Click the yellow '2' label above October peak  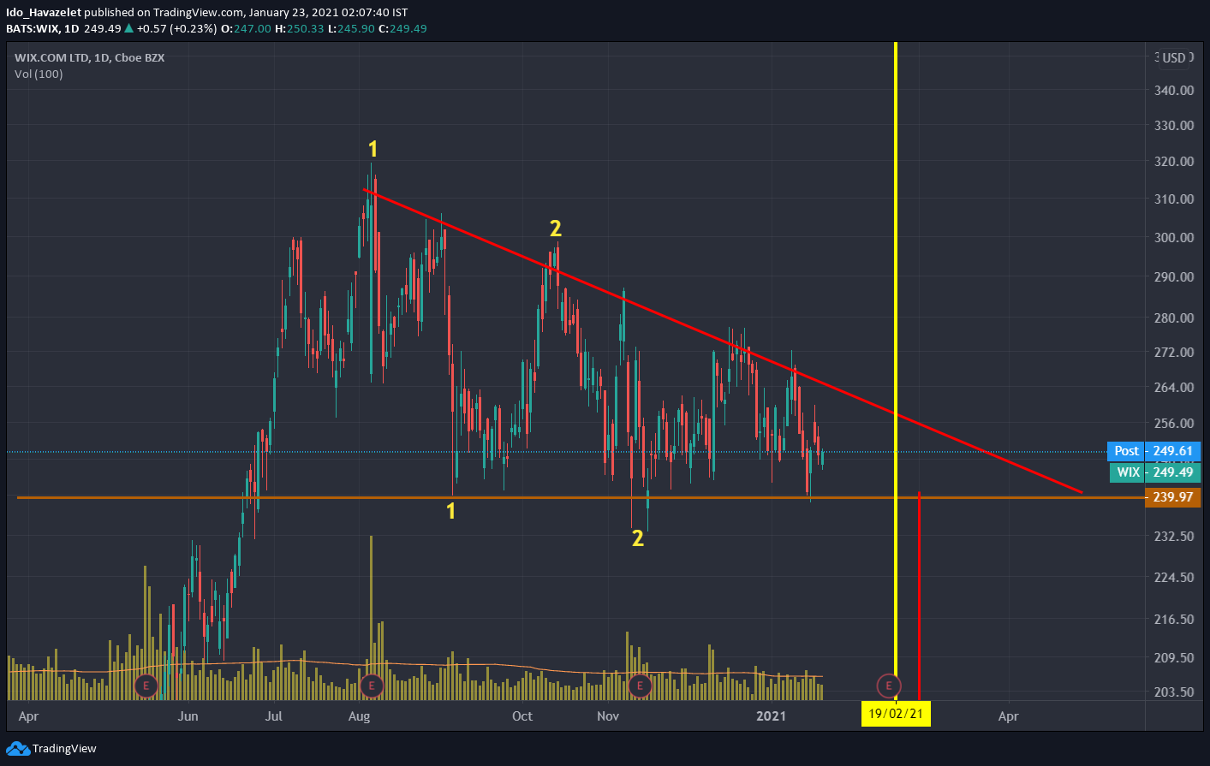pyautogui.click(x=556, y=229)
